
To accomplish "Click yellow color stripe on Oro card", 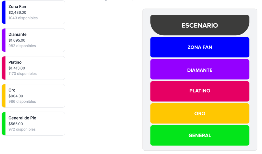I will coord(4,96).
